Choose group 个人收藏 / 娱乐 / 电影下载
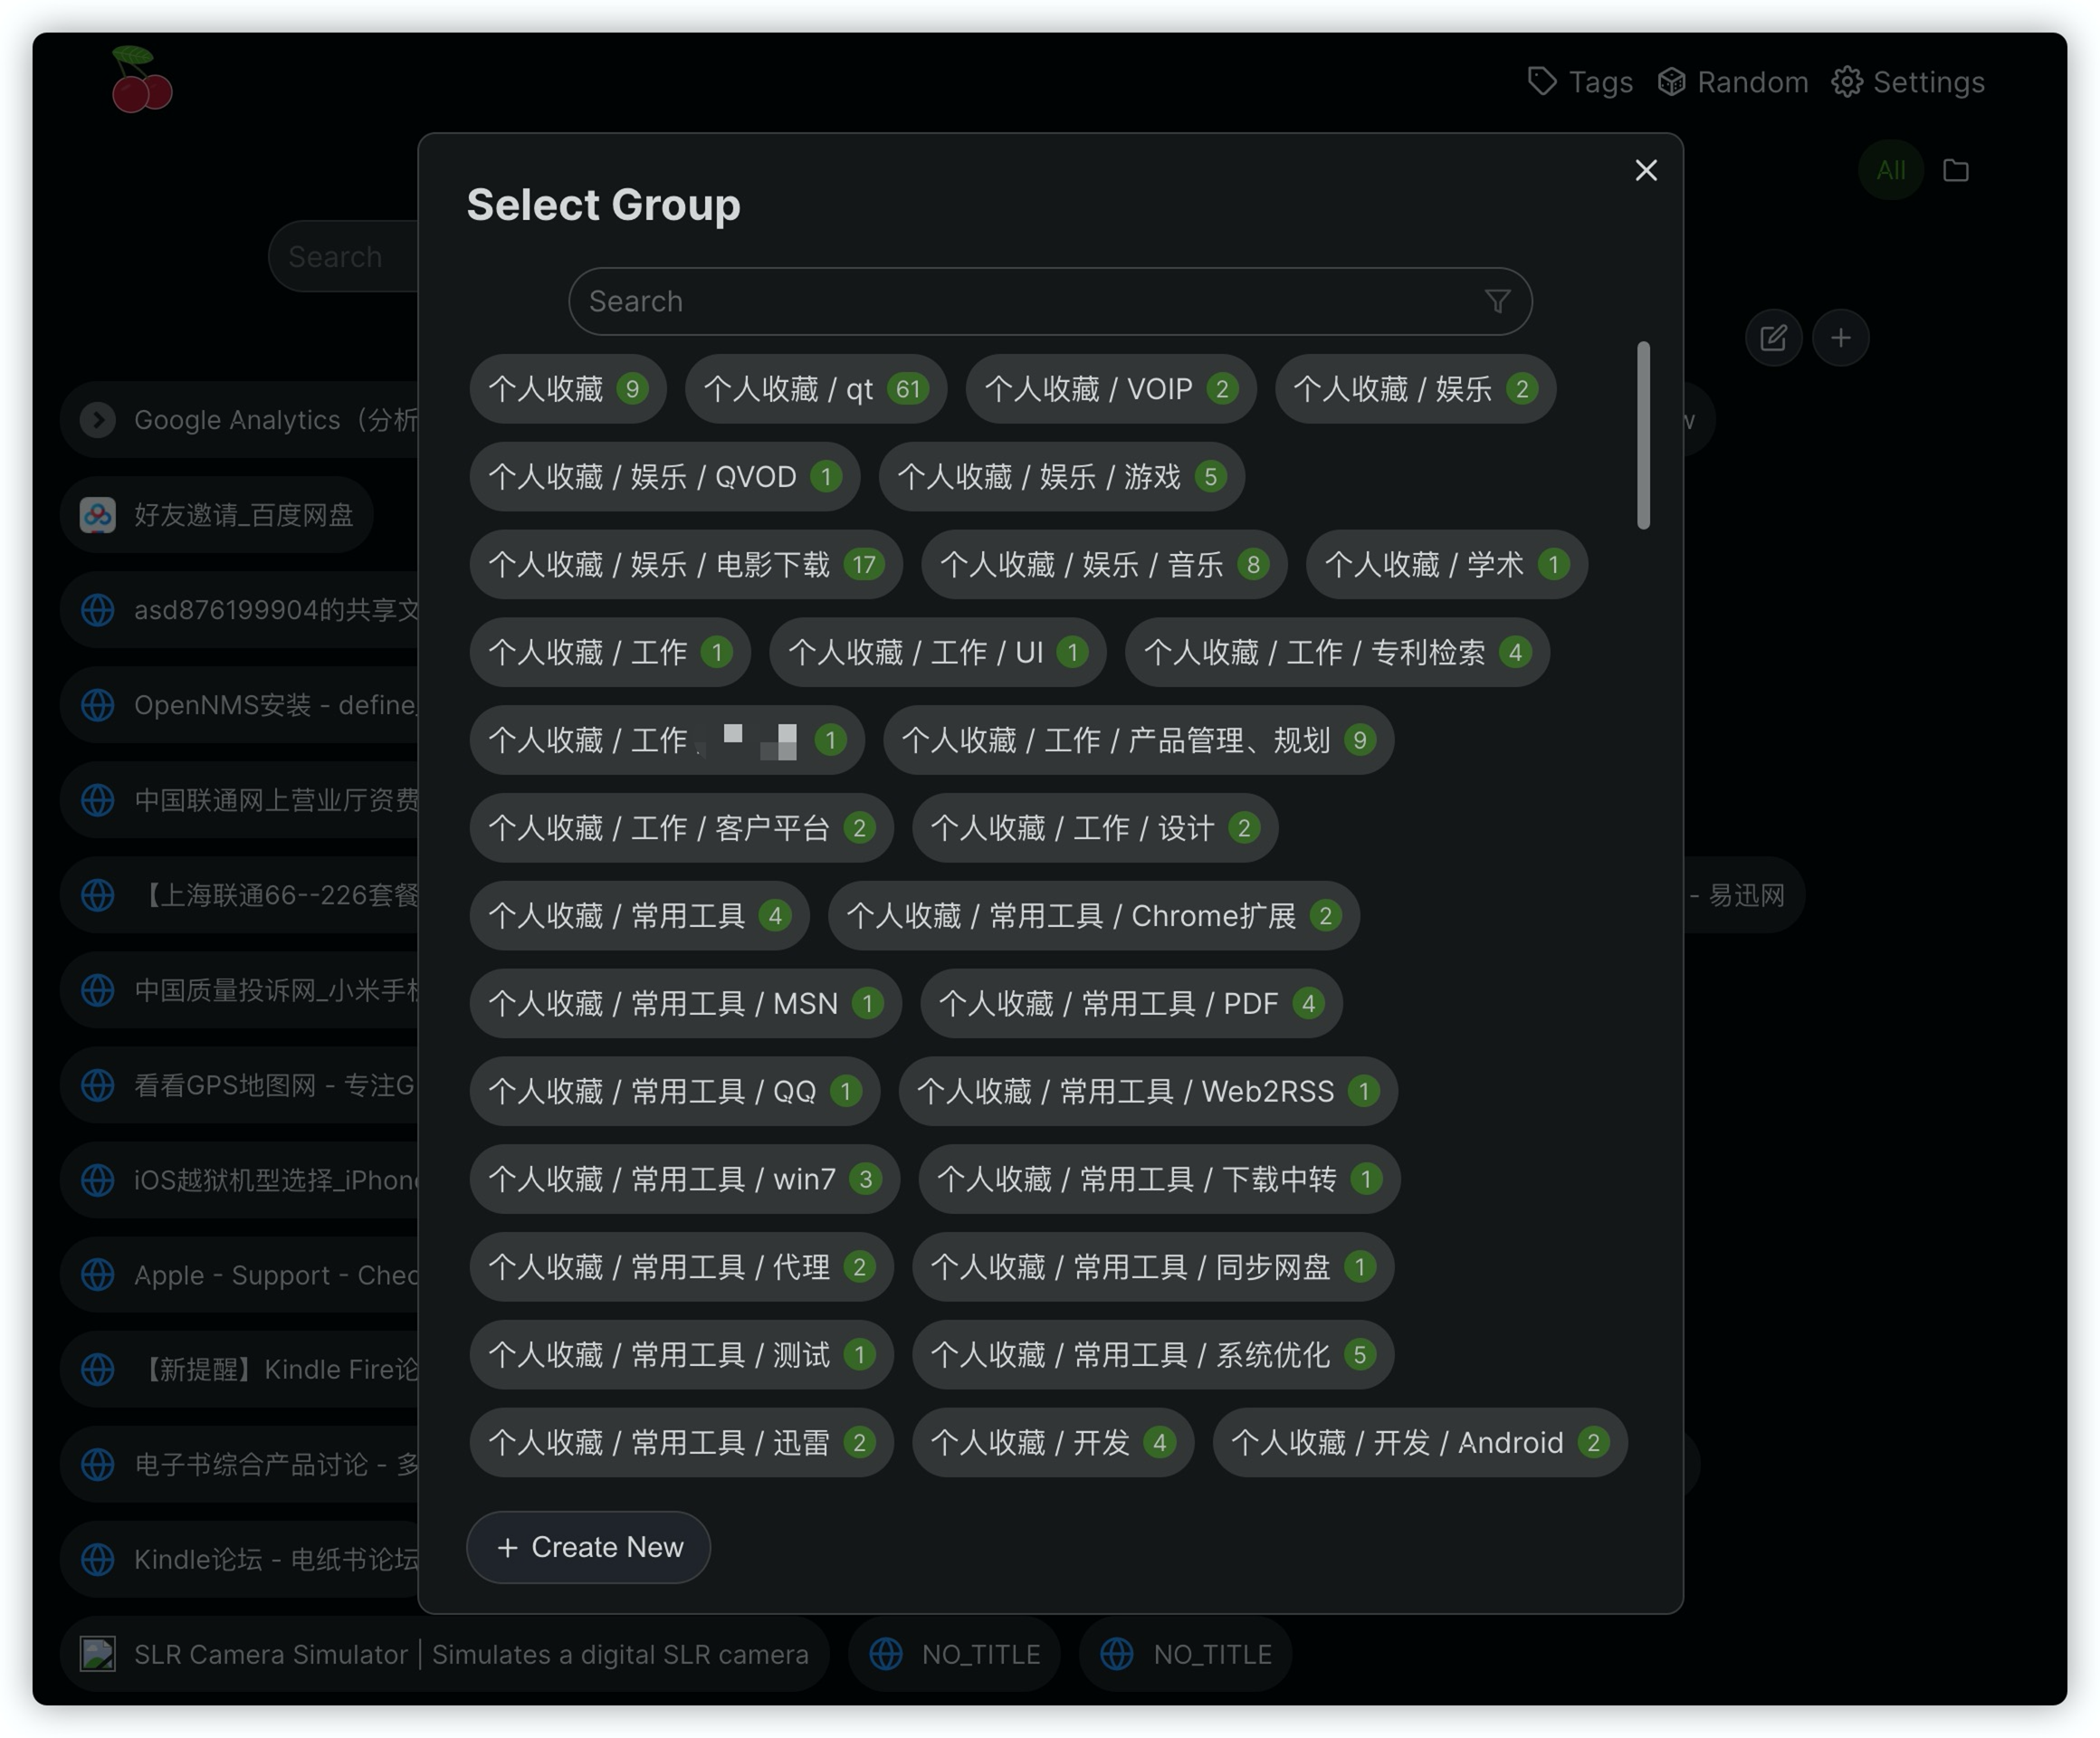2100x1738 pixels. click(686, 565)
